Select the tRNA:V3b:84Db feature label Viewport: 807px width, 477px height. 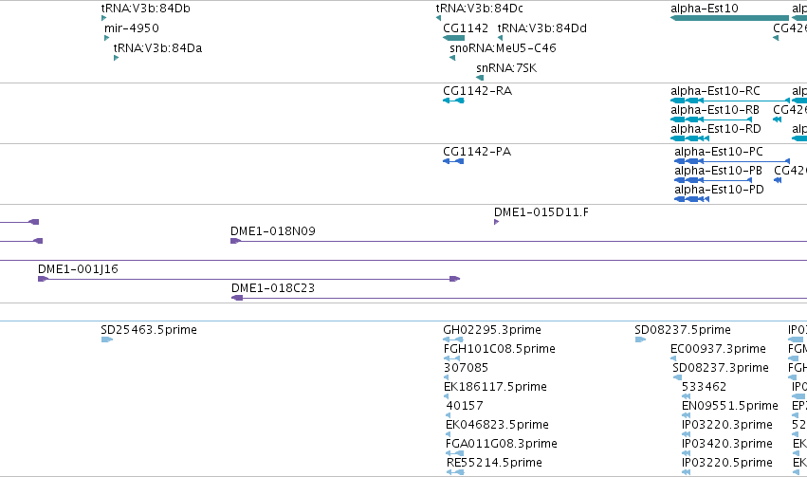146,9
